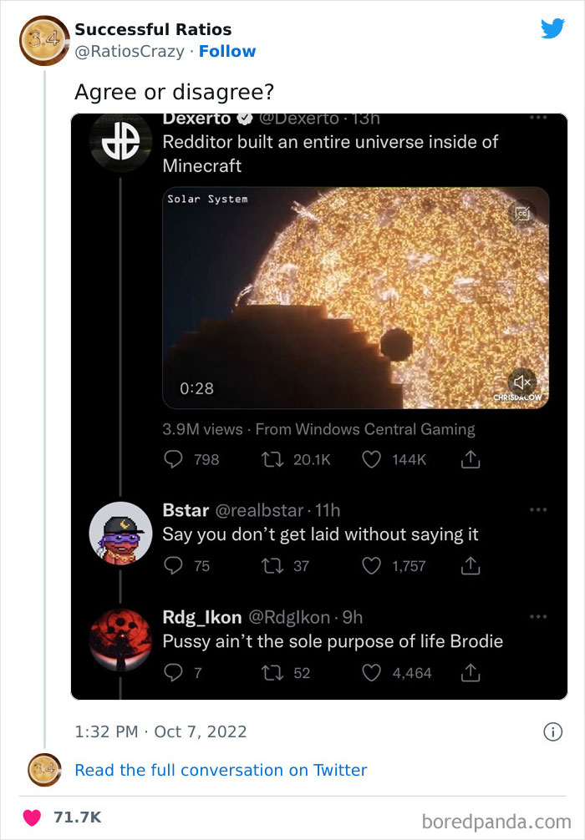Open more options on Bstar reply
The width and height of the screenshot is (585, 840).
coord(538,509)
